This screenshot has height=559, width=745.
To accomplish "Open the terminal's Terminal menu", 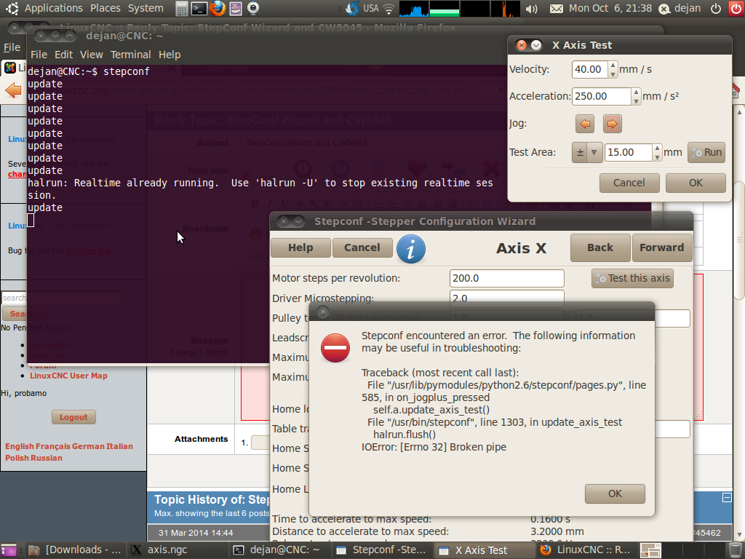I will click(131, 55).
